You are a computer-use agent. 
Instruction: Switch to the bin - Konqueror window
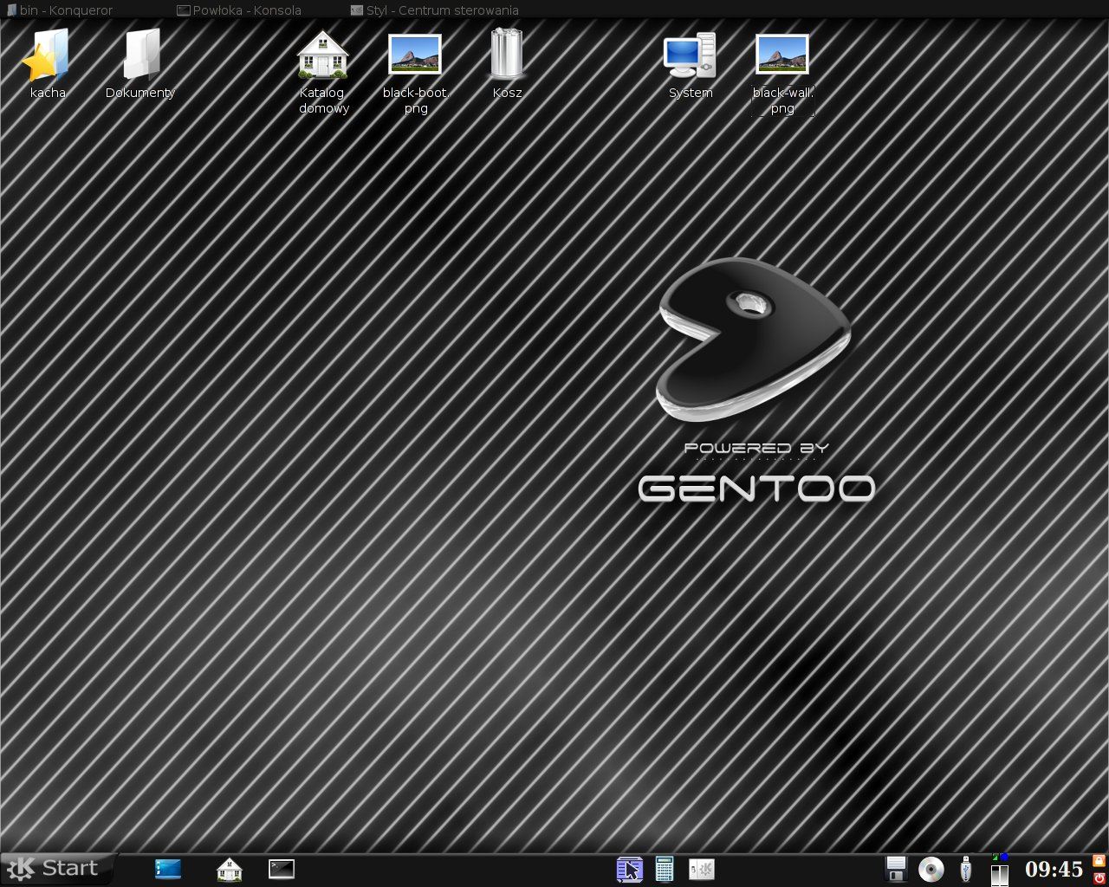(60, 10)
